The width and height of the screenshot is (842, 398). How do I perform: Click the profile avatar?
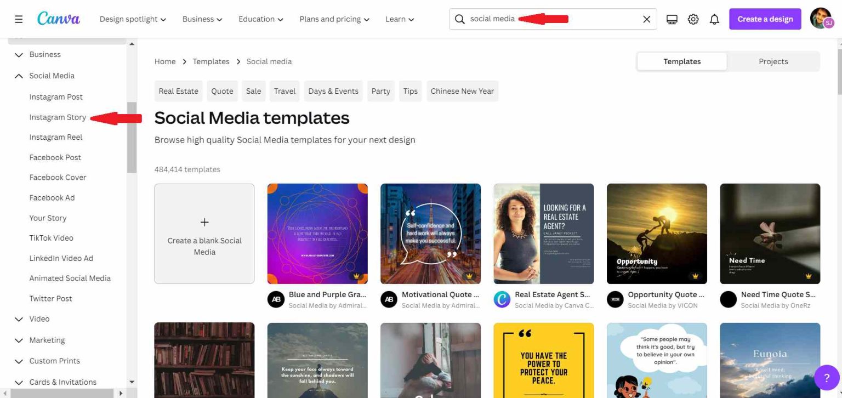821,19
